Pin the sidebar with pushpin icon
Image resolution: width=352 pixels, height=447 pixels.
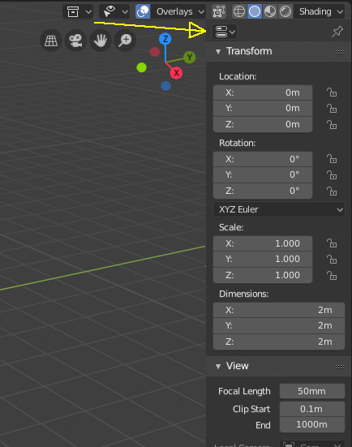(337, 32)
